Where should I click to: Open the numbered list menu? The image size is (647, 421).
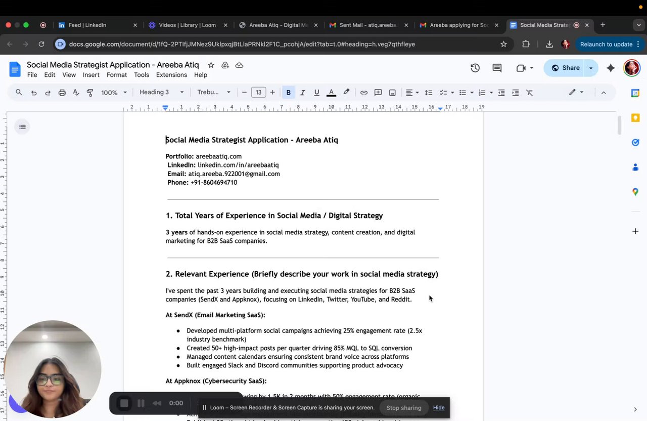(485, 93)
